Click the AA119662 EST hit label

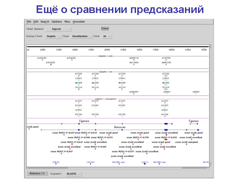point(134,62)
